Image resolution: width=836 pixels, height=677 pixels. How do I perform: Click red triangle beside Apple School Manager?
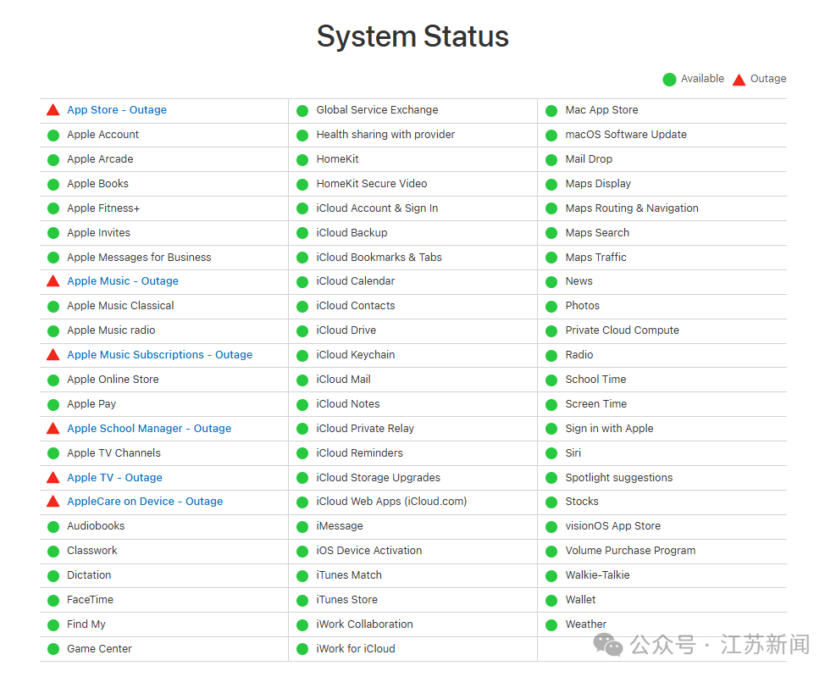(x=53, y=429)
